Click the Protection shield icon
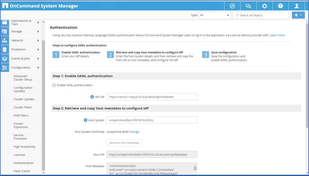Image resolution: width=309 pixels, height=176 pixels. (4, 50)
